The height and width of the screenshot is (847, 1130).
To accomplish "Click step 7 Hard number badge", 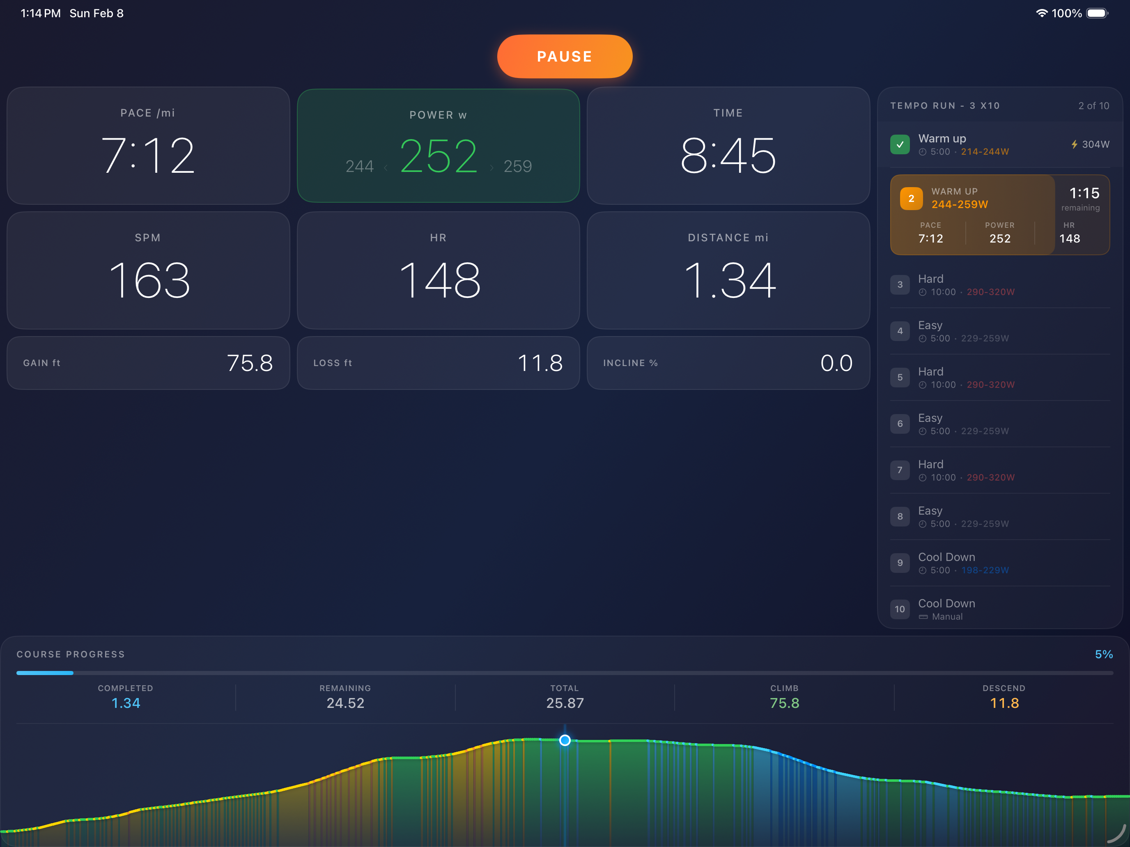I will coord(900,470).
